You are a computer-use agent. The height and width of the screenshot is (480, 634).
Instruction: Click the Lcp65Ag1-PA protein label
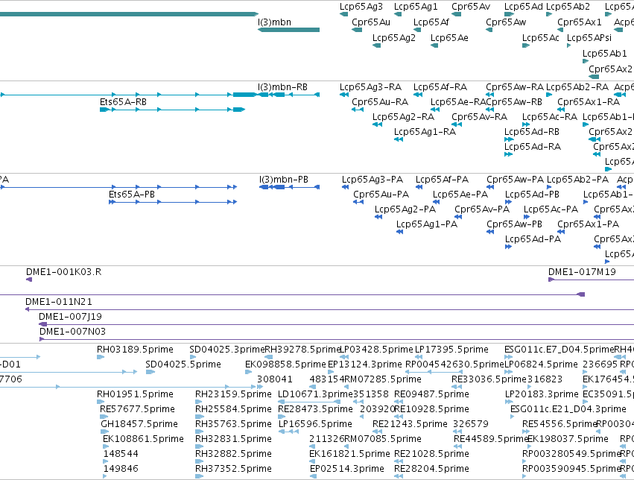pyautogui.click(x=427, y=224)
